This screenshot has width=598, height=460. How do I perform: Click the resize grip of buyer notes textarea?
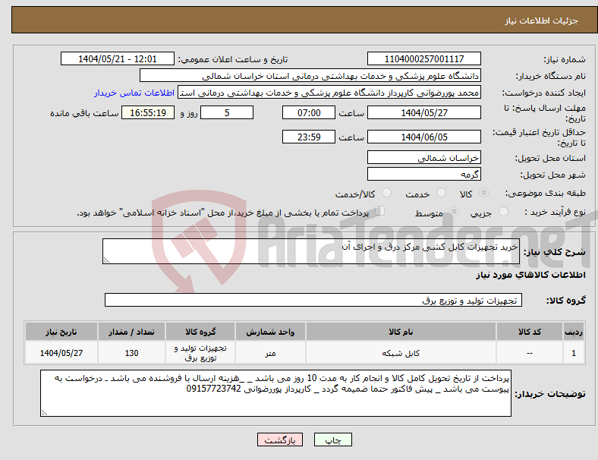tap(44, 413)
